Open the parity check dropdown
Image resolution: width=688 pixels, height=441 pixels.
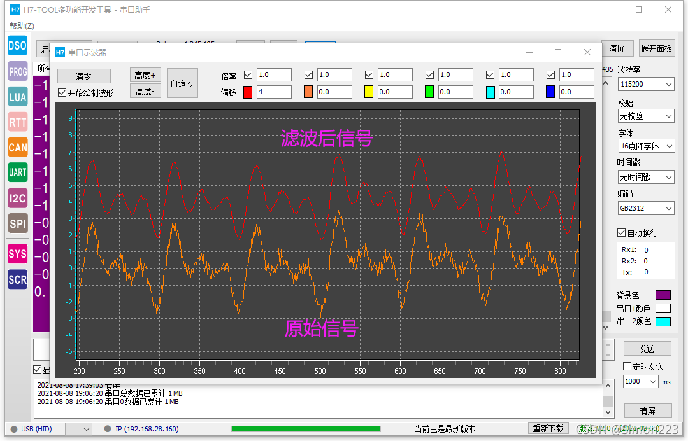point(645,116)
